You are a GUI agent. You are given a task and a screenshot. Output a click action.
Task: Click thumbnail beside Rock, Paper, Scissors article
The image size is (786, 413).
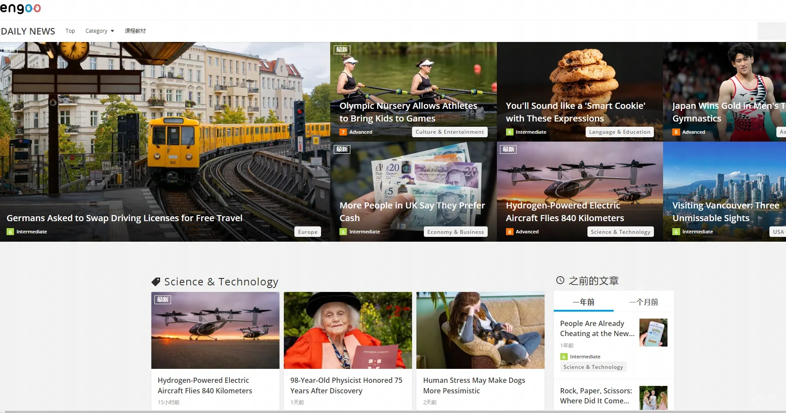653,398
